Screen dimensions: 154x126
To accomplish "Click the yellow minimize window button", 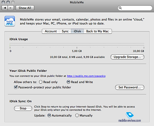I will [x=8, y=2].
